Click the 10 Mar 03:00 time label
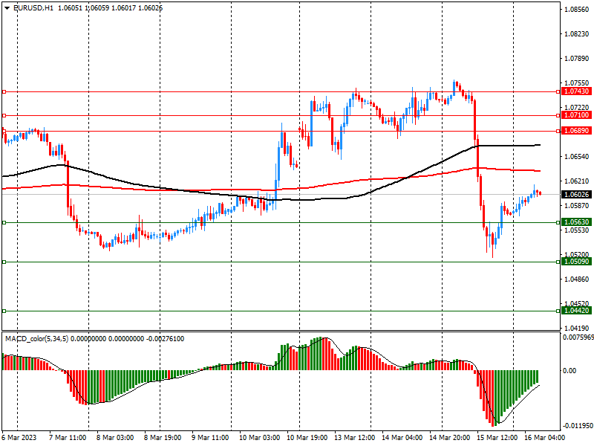Screen dimensions: 594x446 (259, 438)
